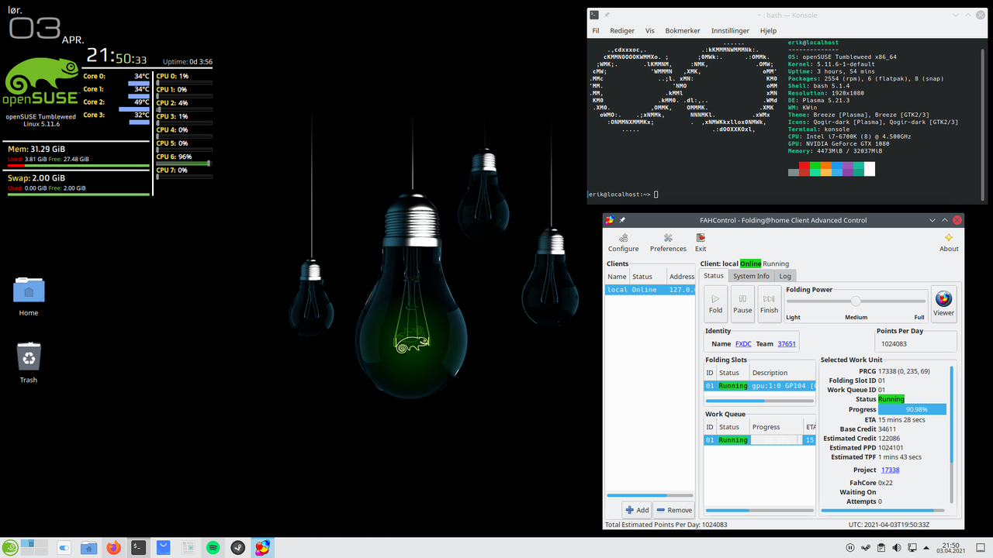
Task: Click the Finish folding icon
Action: tap(769, 303)
